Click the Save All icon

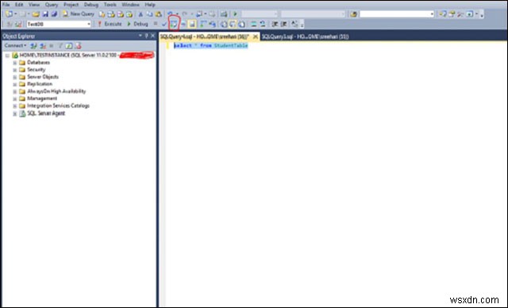click(54, 14)
